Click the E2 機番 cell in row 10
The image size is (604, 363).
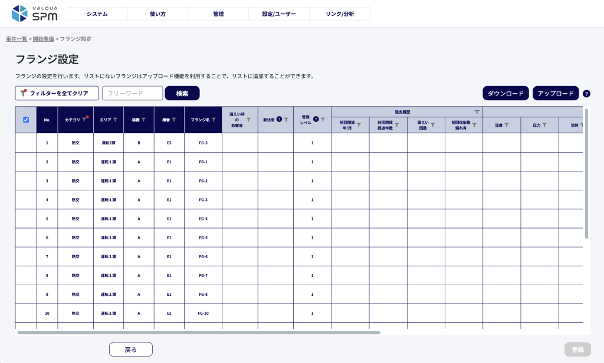click(x=169, y=313)
